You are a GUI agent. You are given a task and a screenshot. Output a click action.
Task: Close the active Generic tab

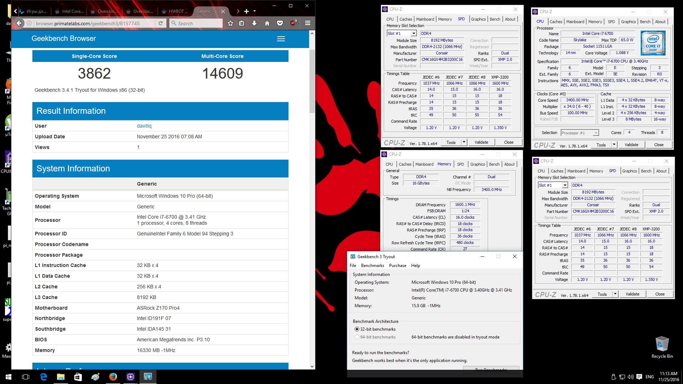(223, 11)
